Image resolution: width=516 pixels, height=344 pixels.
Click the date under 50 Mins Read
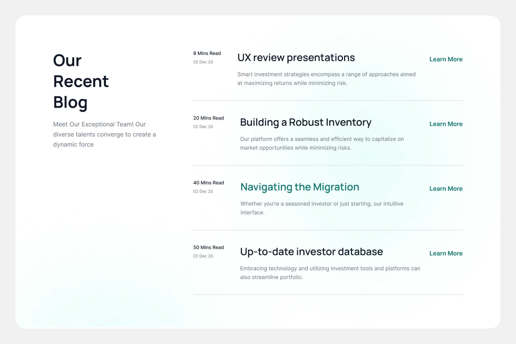(x=203, y=256)
